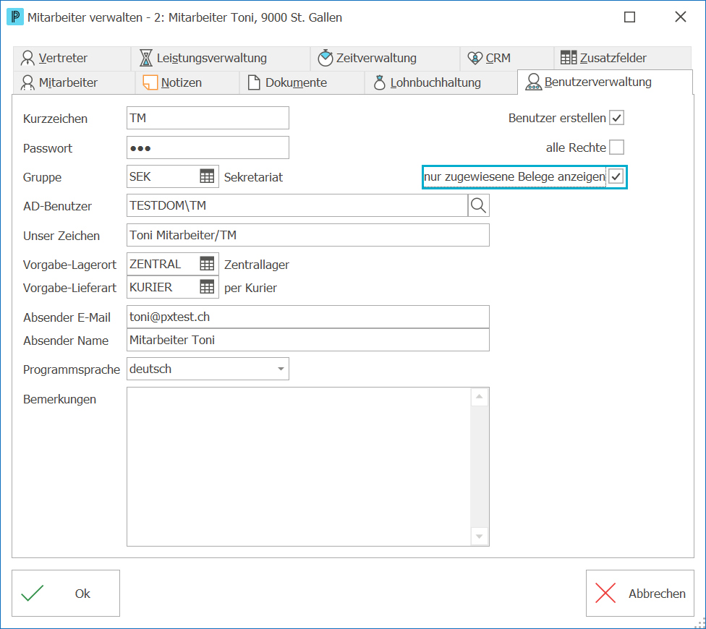
Task: Expand the Programmsprache dropdown
Action: (281, 369)
